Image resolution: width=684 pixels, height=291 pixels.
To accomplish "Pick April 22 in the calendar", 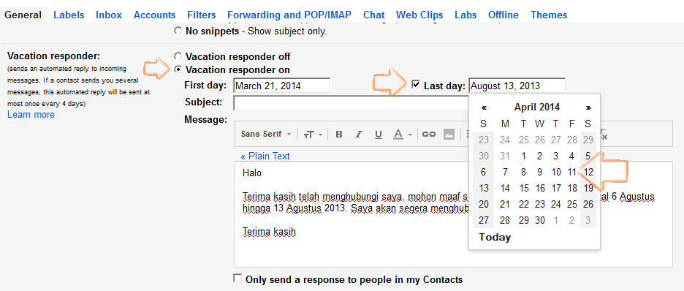I will click(523, 204).
